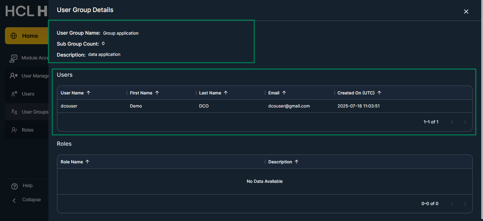Sort by Role Name arrow icon
This screenshot has height=221, width=483.
[87, 162]
